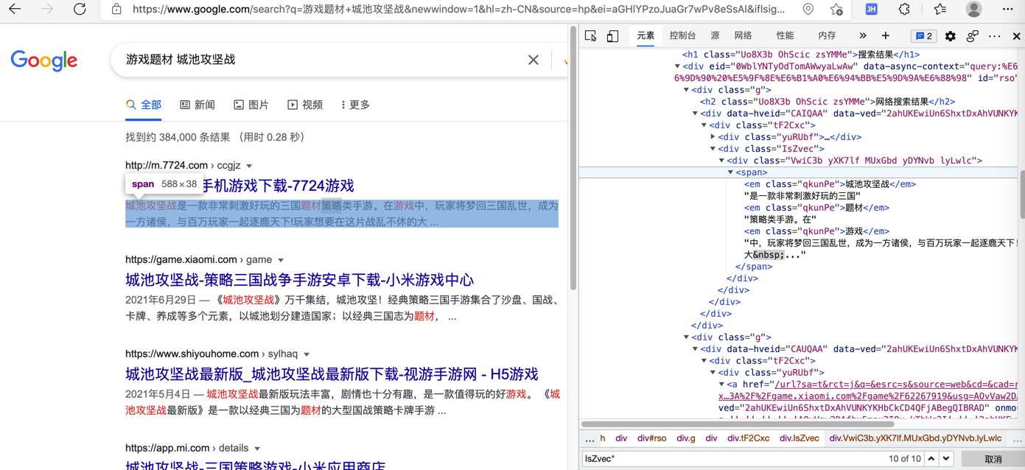Open dropdown arrow beside shiyouhome.com result
The image size is (1025, 470).
pos(307,355)
